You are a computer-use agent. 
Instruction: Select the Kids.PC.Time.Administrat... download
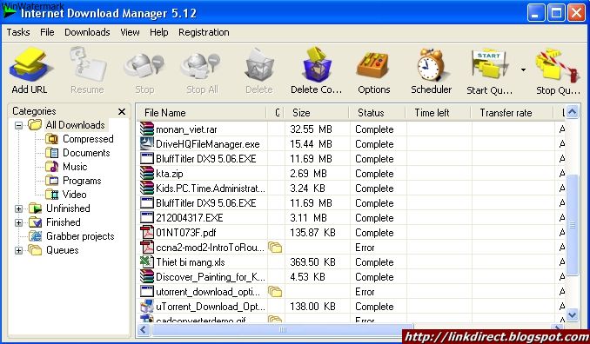(x=211, y=189)
